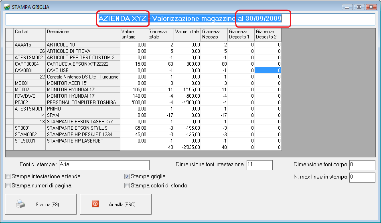381x223 pixels.
Task: Maximize the STAMPA GRIGLIA window
Action: click(x=359, y=7)
